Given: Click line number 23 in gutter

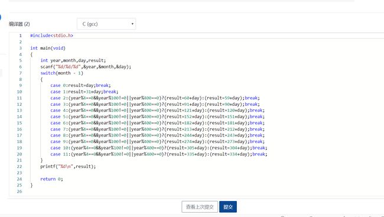Looking at the screenshot, I should (19, 173).
